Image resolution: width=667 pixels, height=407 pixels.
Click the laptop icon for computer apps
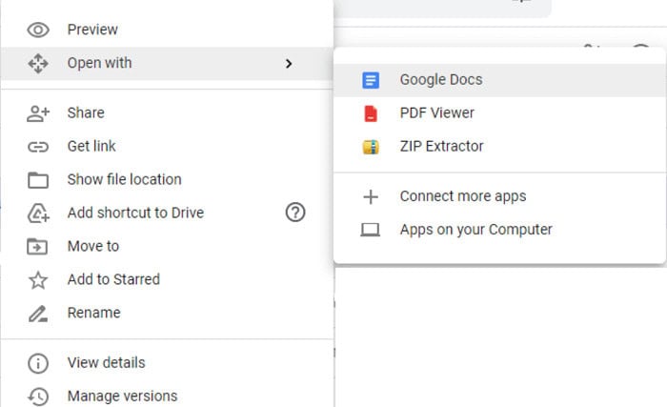coord(371,230)
